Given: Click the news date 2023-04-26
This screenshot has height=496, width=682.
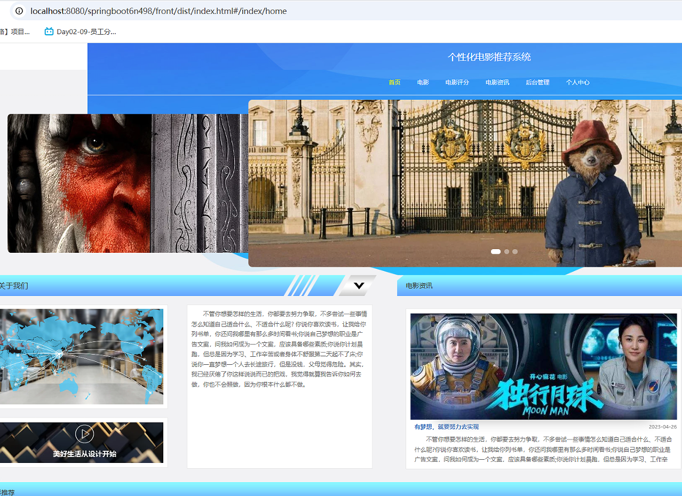Looking at the screenshot, I should [x=662, y=427].
